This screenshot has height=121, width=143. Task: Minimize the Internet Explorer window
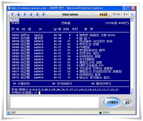[x=125, y=8]
